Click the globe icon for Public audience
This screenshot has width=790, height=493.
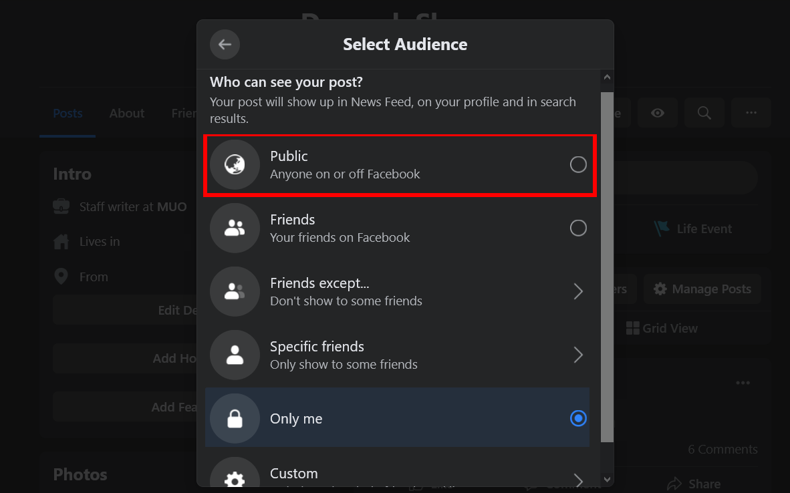pos(235,164)
